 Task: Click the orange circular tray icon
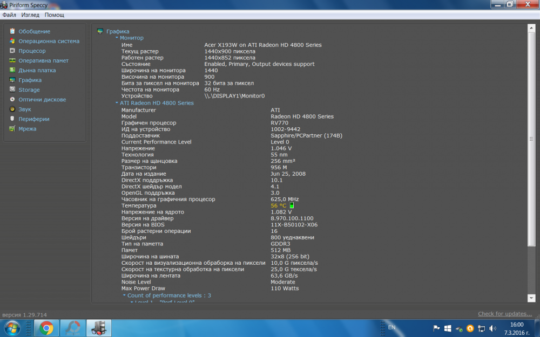(470, 328)
